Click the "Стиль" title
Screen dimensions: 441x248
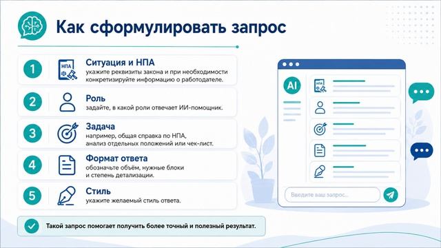click(x=98, y=192)
